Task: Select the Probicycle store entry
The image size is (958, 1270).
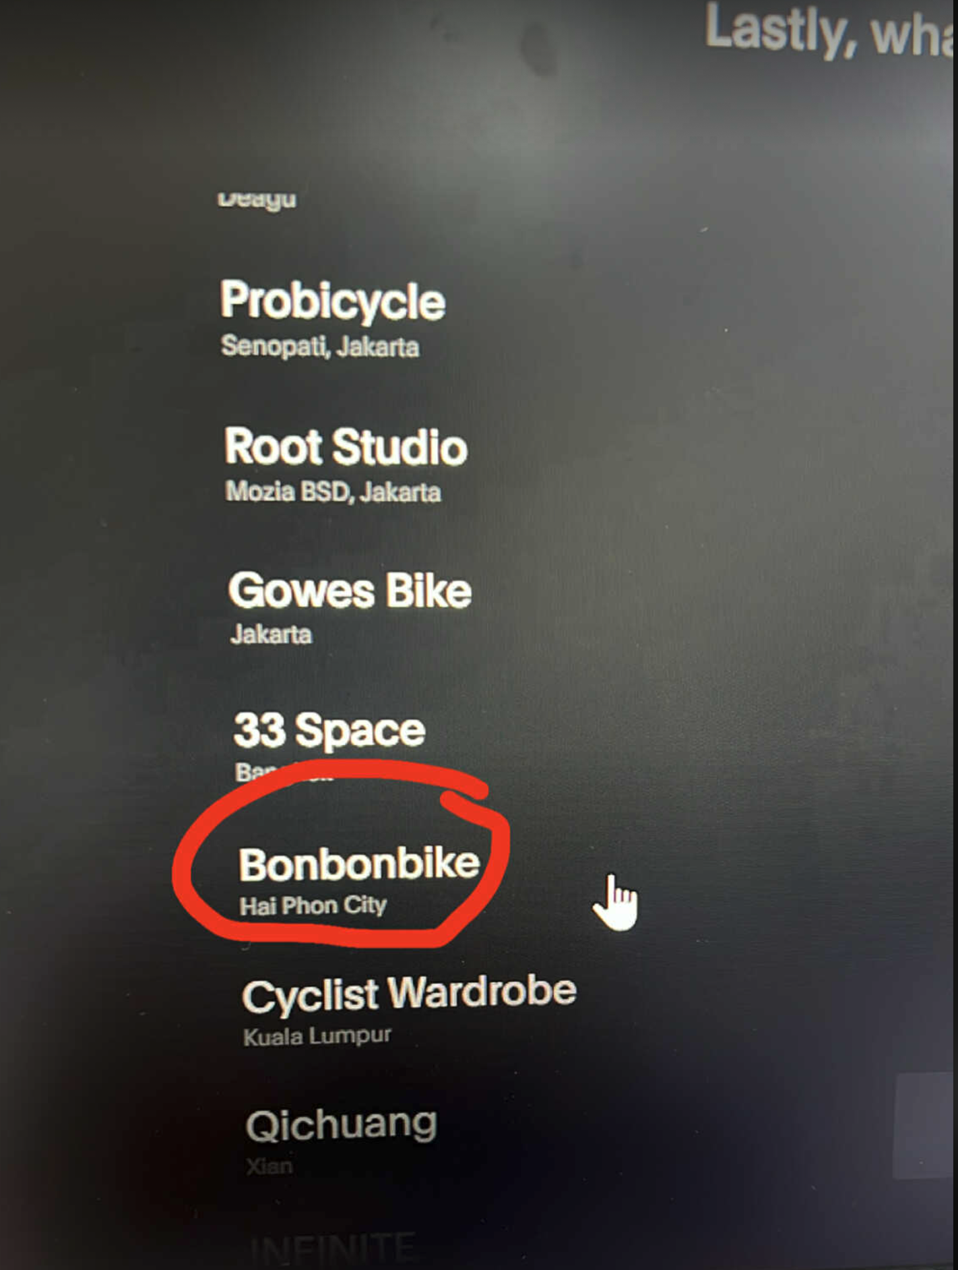Action: coord(333,302)
